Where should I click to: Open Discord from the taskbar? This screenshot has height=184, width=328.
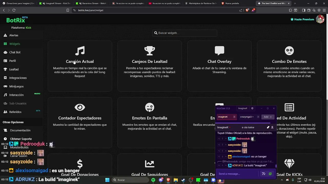click(x=161, y=180)
